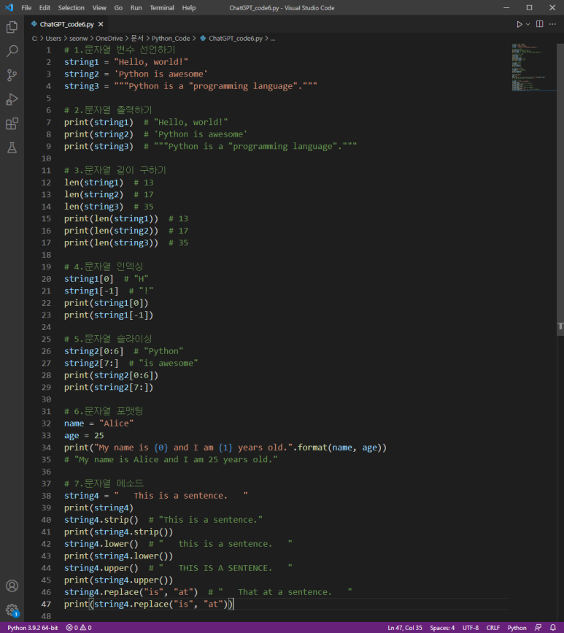Click the Python_Code breadcrumb segment
This screenshot has width=564, height=633.
(x=171, y=39)
